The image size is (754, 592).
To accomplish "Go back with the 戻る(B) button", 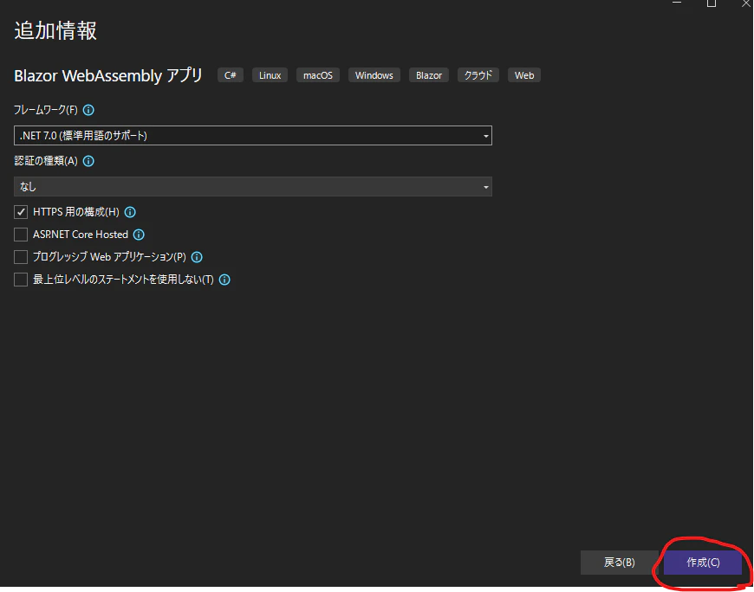I will tap(620, 563).
